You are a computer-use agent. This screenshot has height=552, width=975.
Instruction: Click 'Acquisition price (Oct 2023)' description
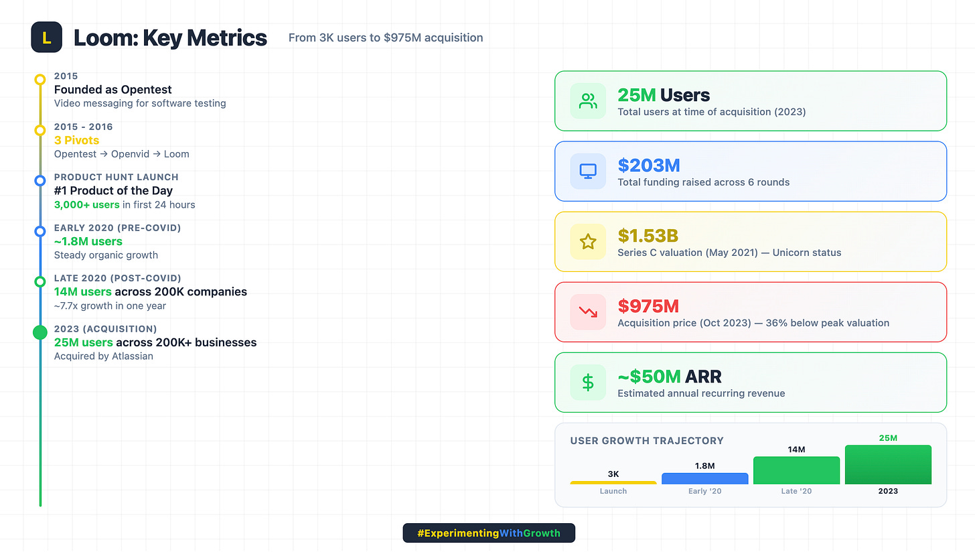point(753,323)
